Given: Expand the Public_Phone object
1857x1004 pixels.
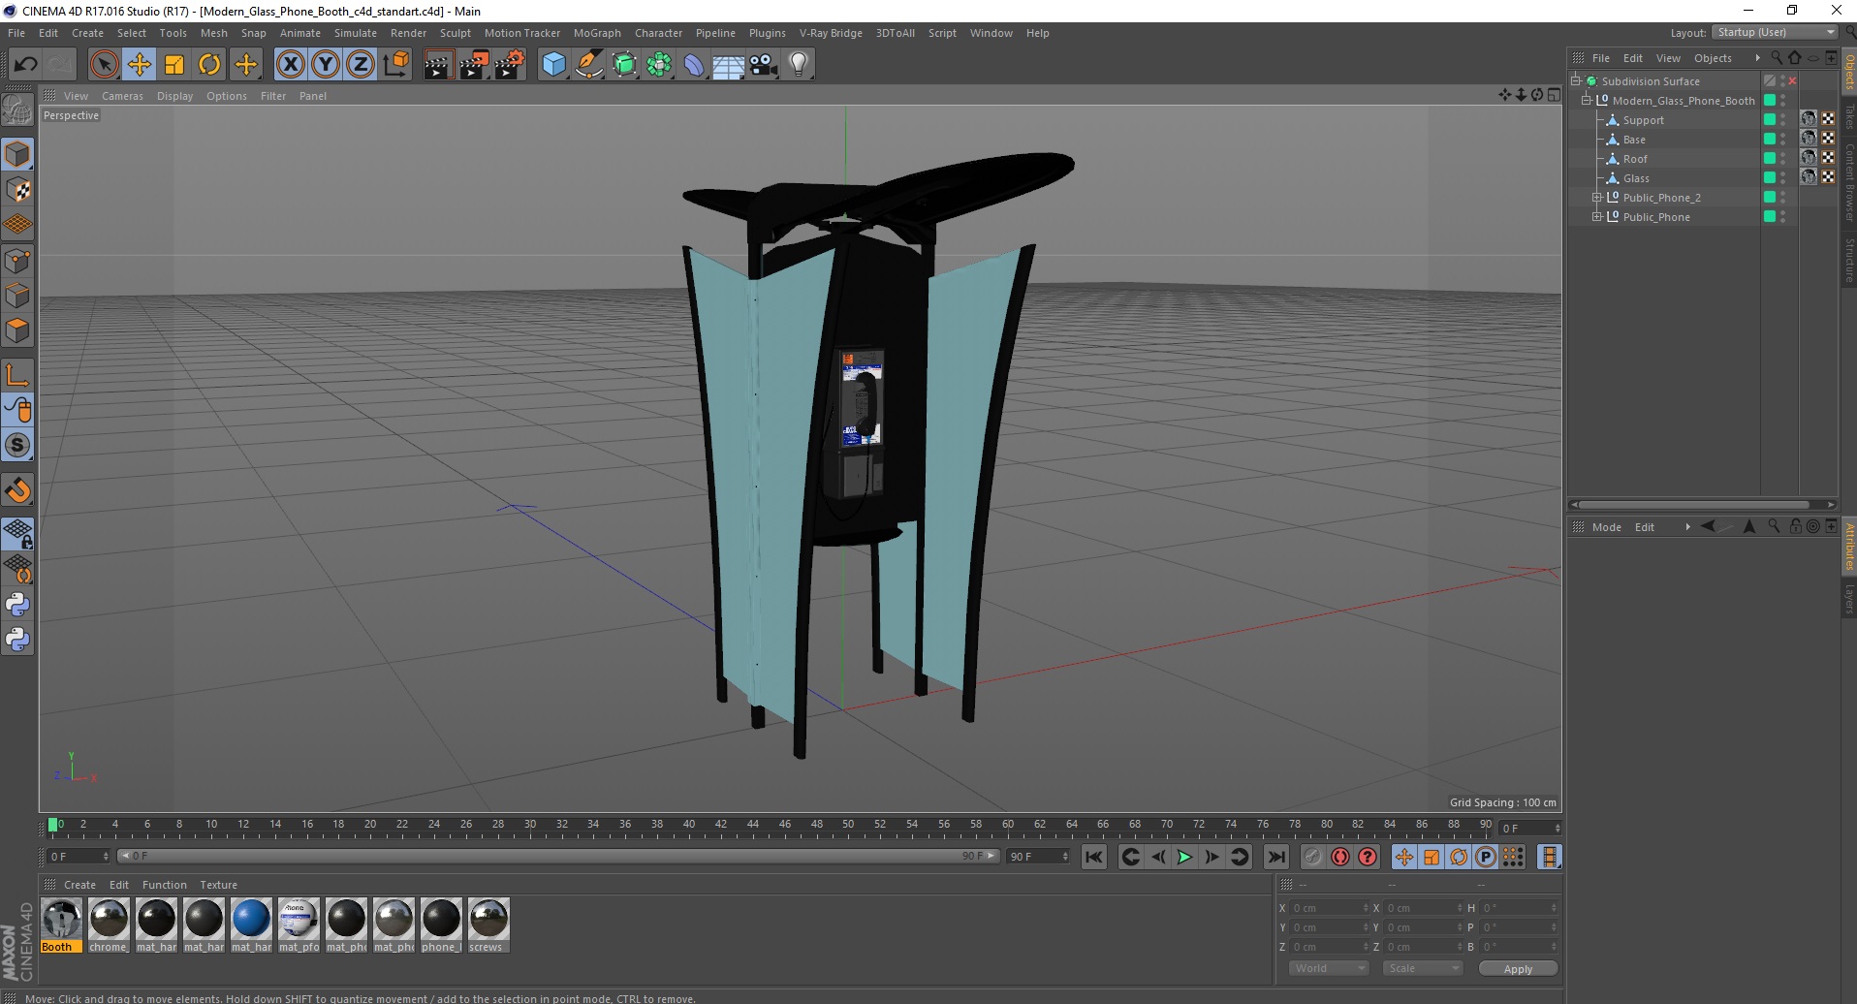Looking at the screenshot, I should pos(1597,217).
